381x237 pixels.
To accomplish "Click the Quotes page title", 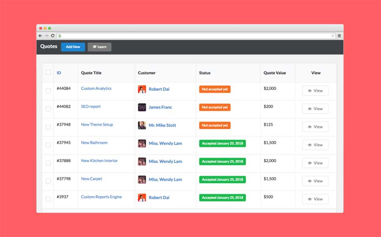I will [49, 46].
